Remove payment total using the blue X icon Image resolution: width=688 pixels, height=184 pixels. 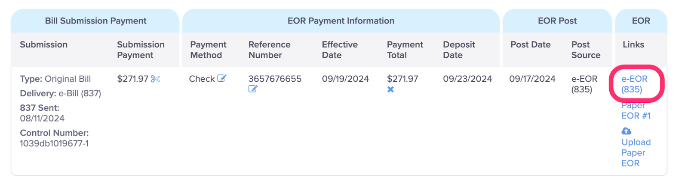390,89
